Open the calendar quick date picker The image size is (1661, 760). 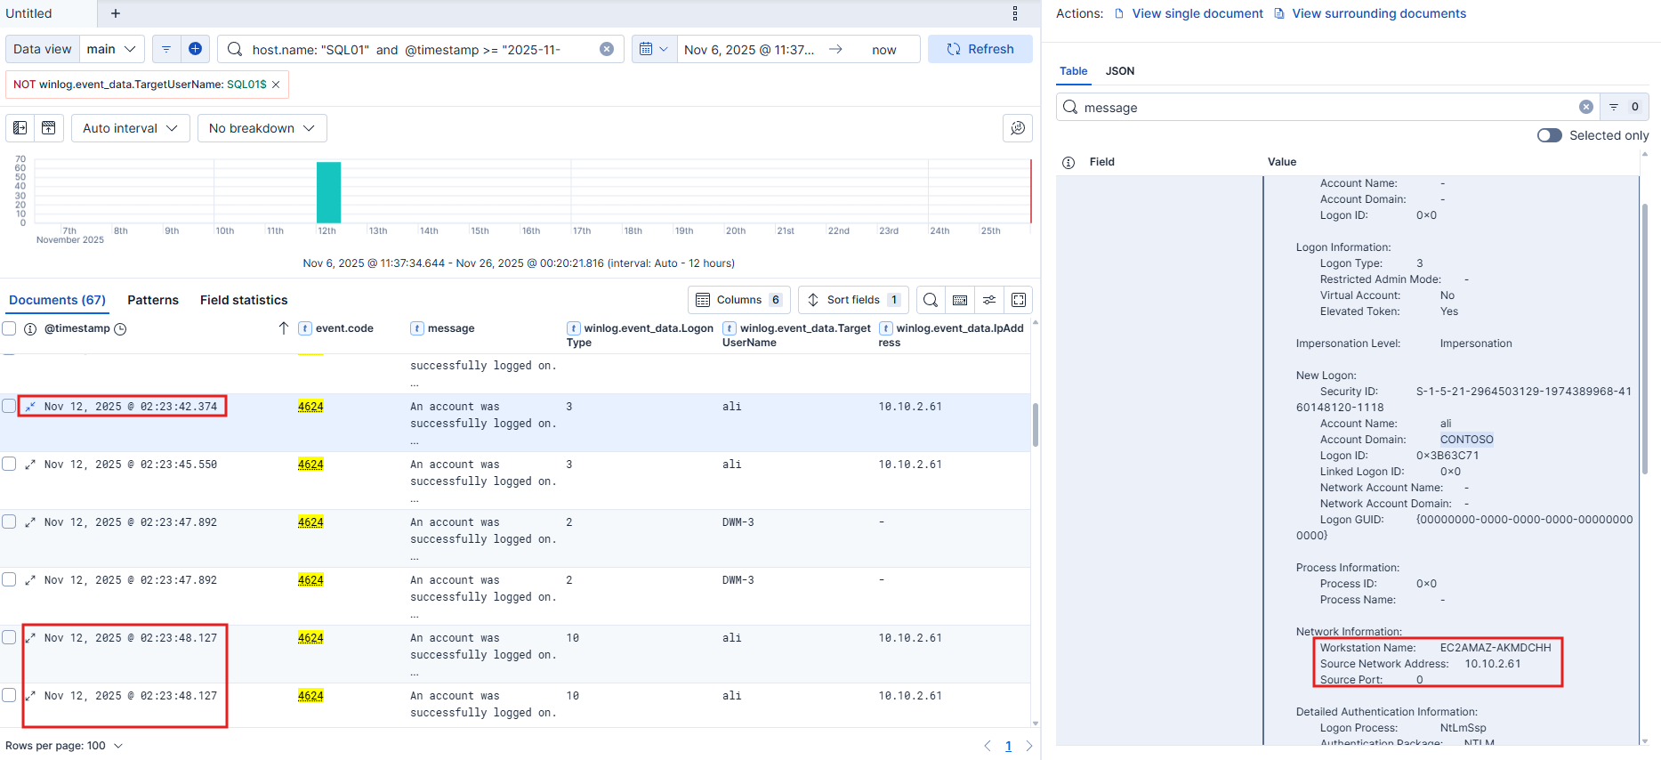[653, 49]
